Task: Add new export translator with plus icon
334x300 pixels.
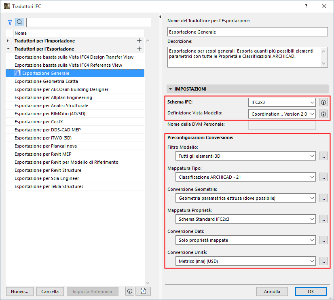Action: pos(140,49)
